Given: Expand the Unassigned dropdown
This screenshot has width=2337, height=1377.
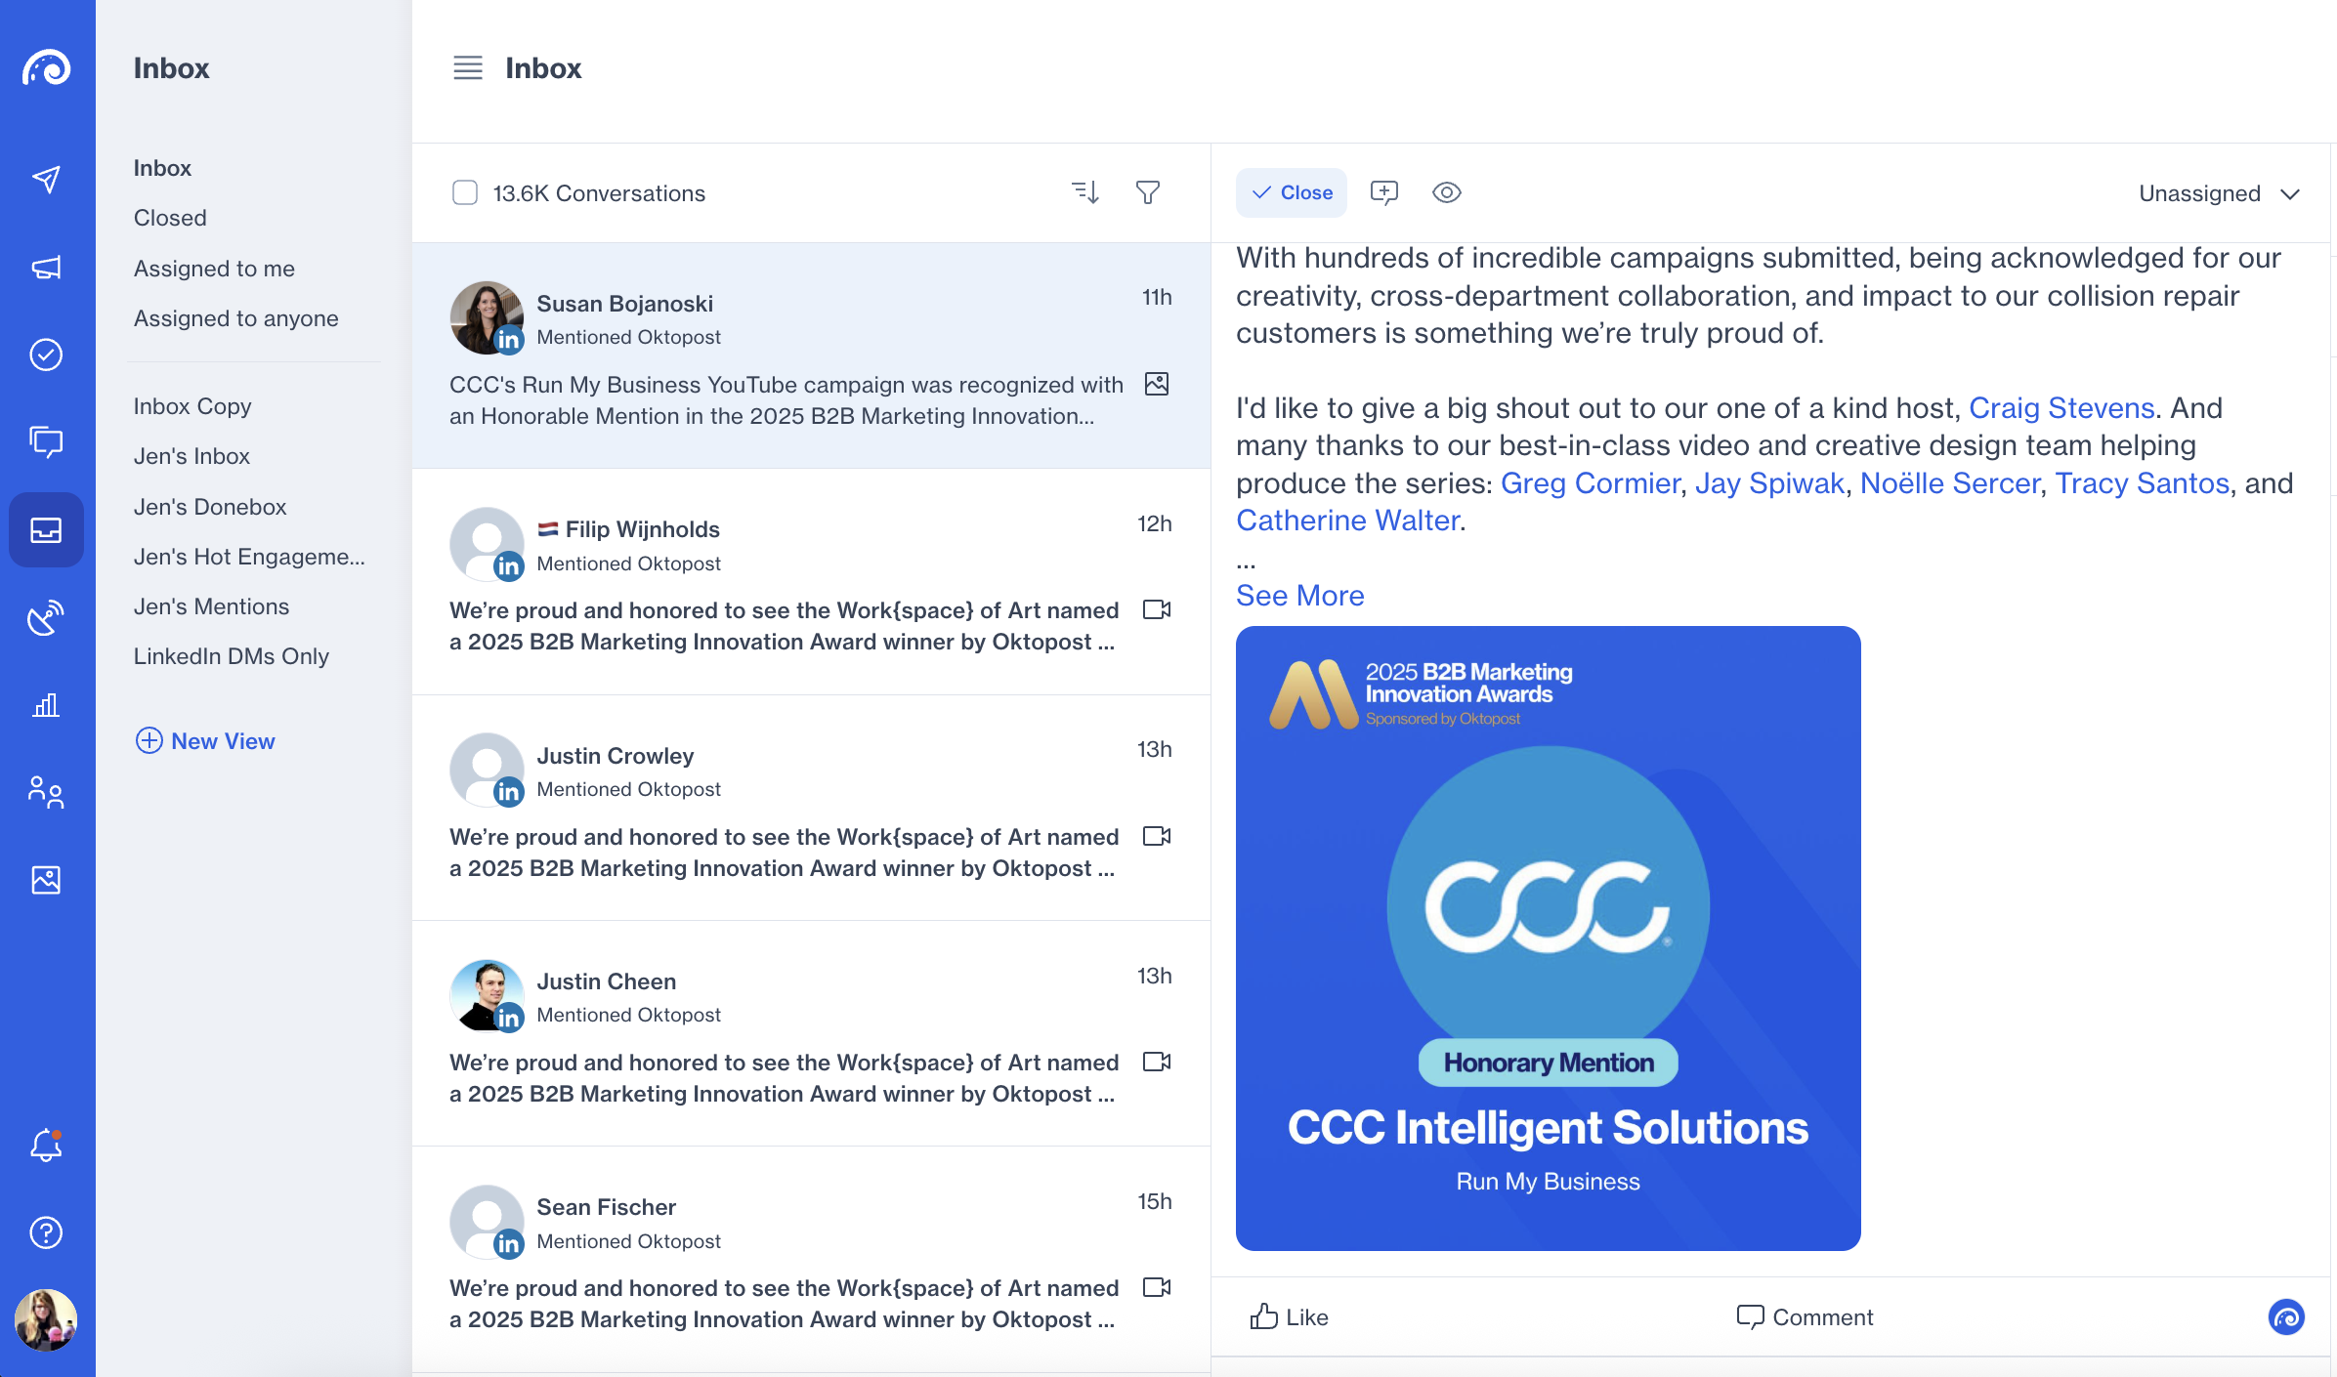Looking at the screenshot, I should coord(2219,193).
